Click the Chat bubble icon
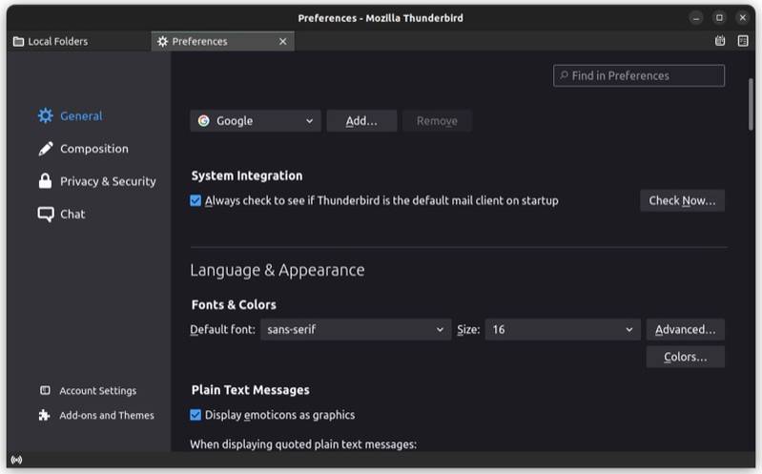Screen dimensions: 762x474 (46, 215)
